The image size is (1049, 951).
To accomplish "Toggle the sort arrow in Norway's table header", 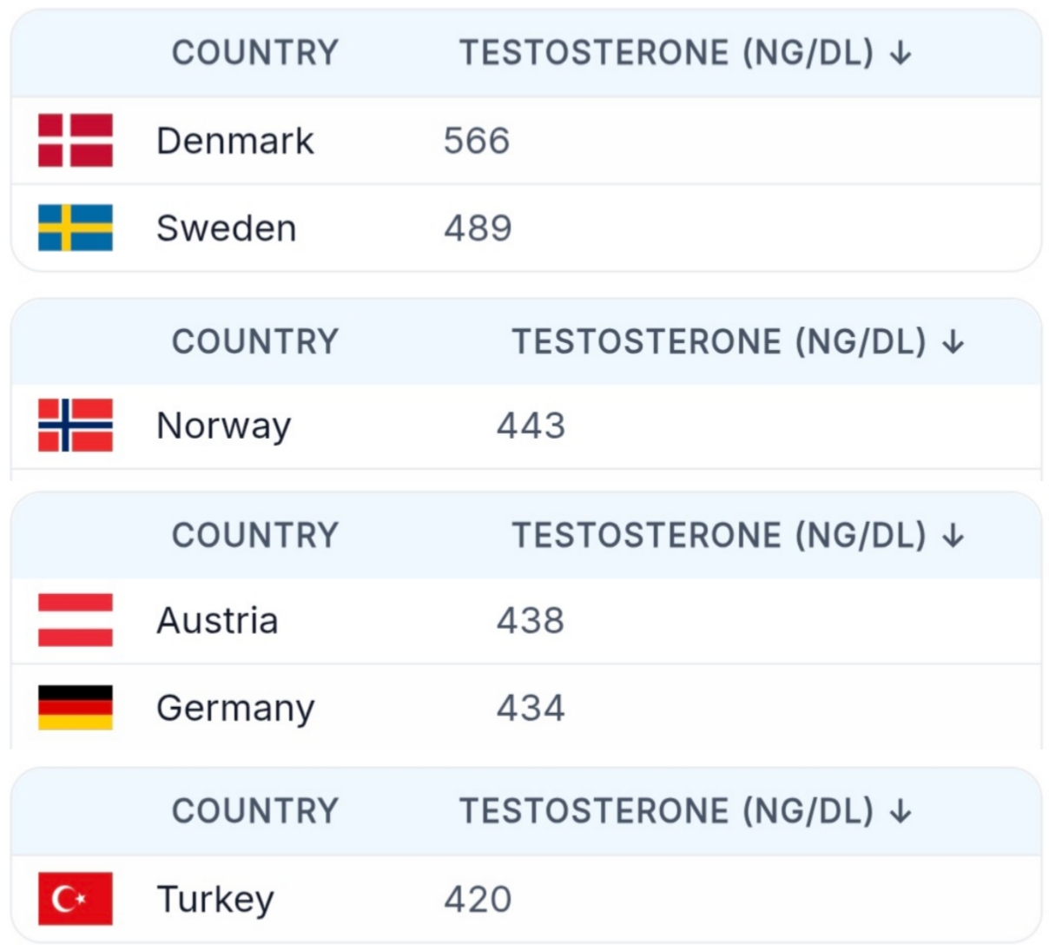I will point(953,342).
